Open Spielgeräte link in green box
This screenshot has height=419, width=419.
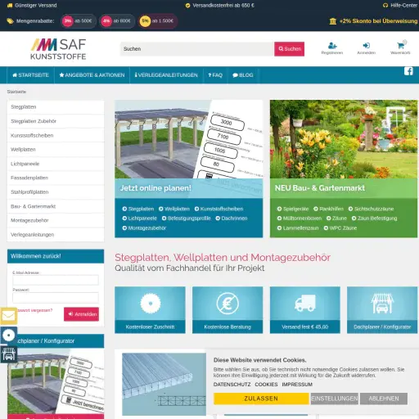(293, 209)
